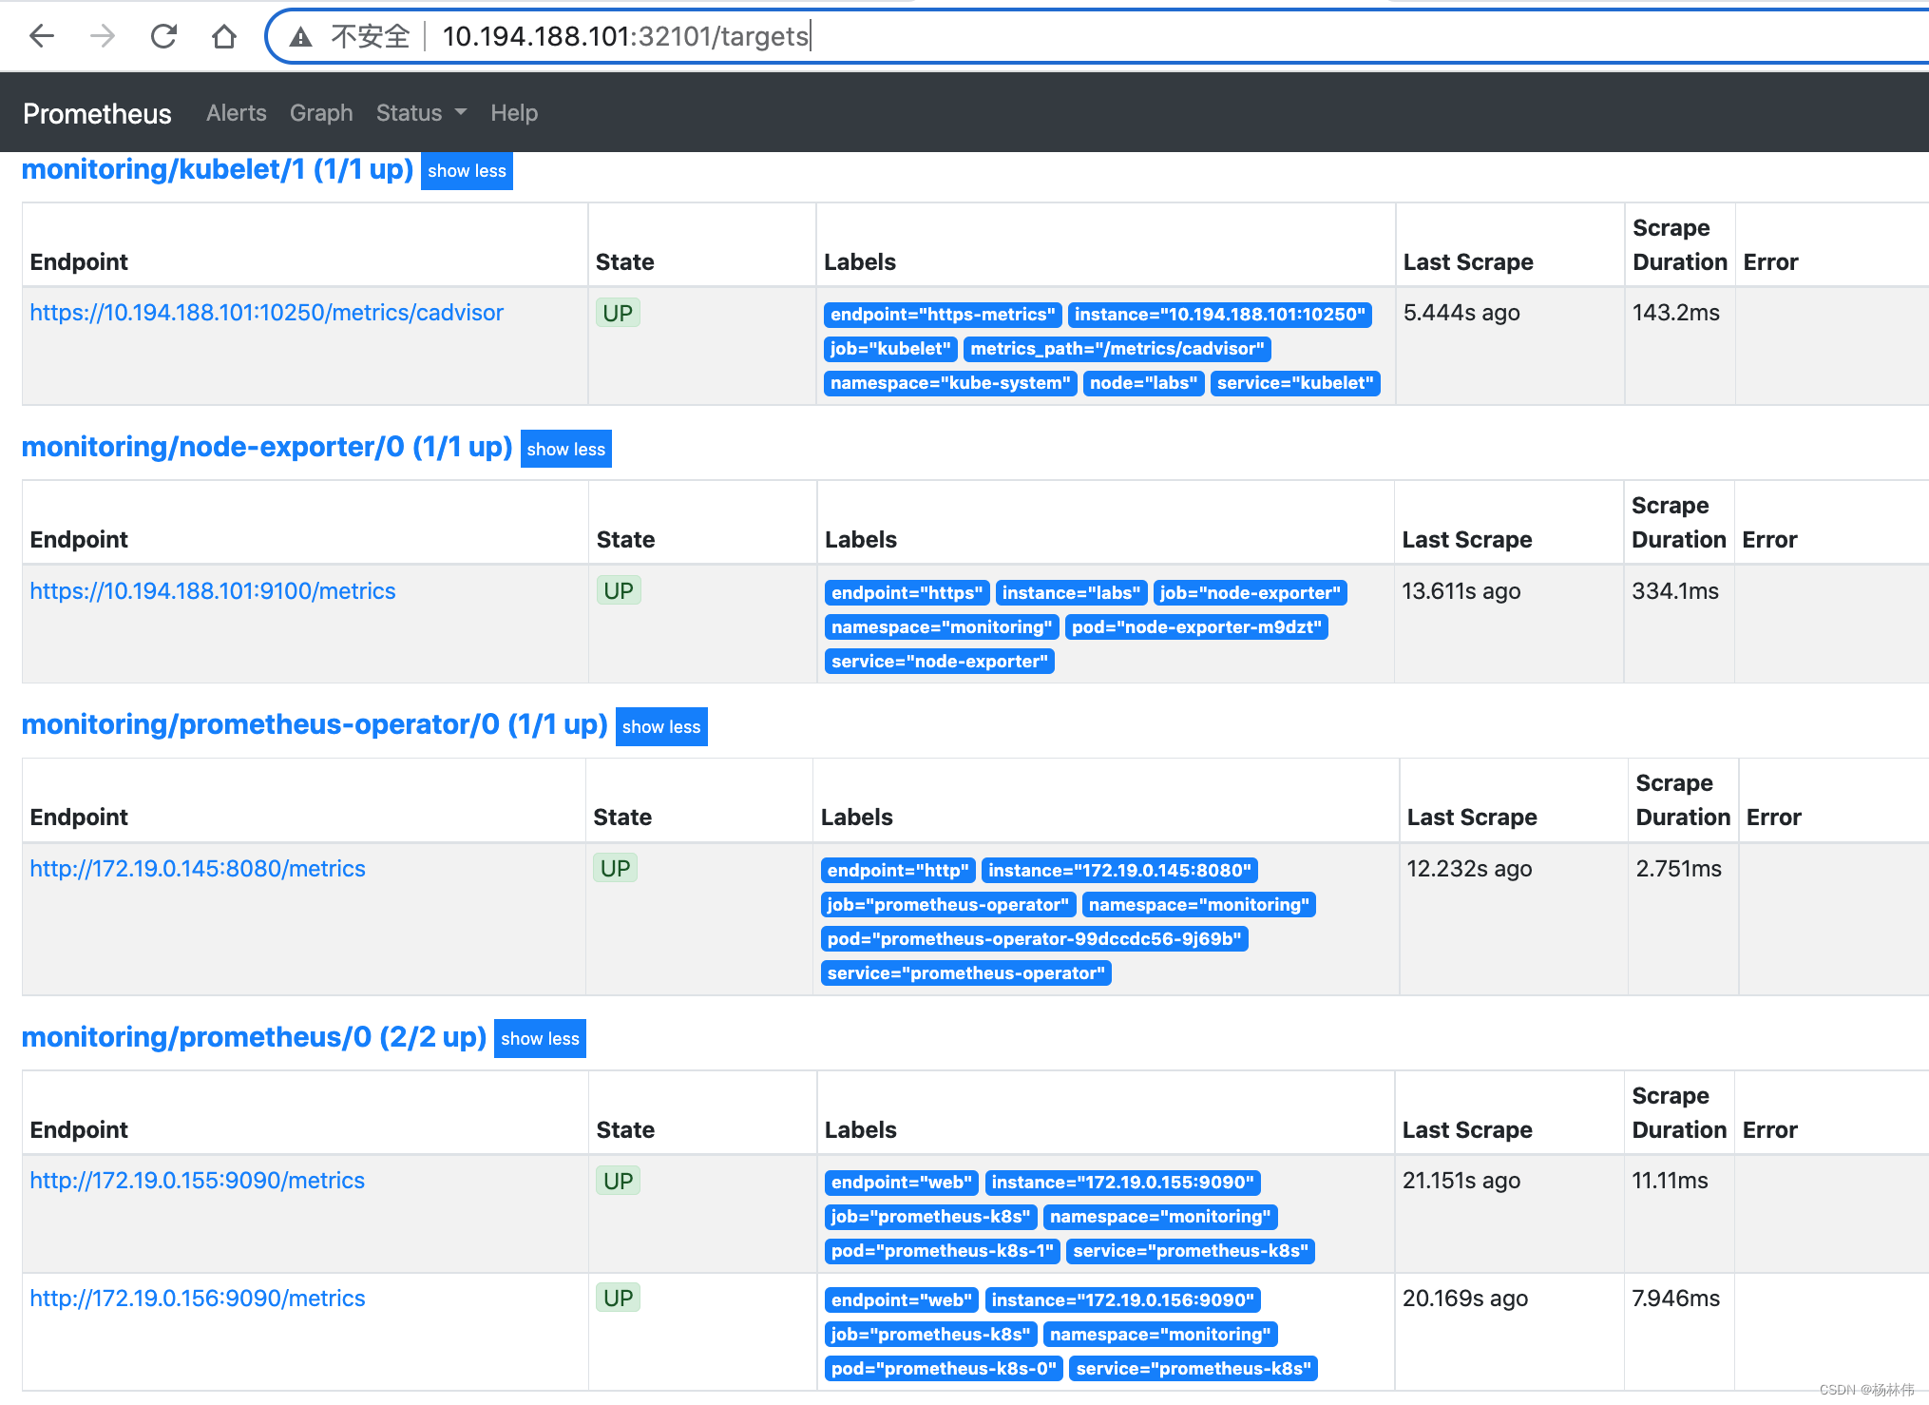Collapse the node-exporter targets with show less

click(x=565, y=450)
